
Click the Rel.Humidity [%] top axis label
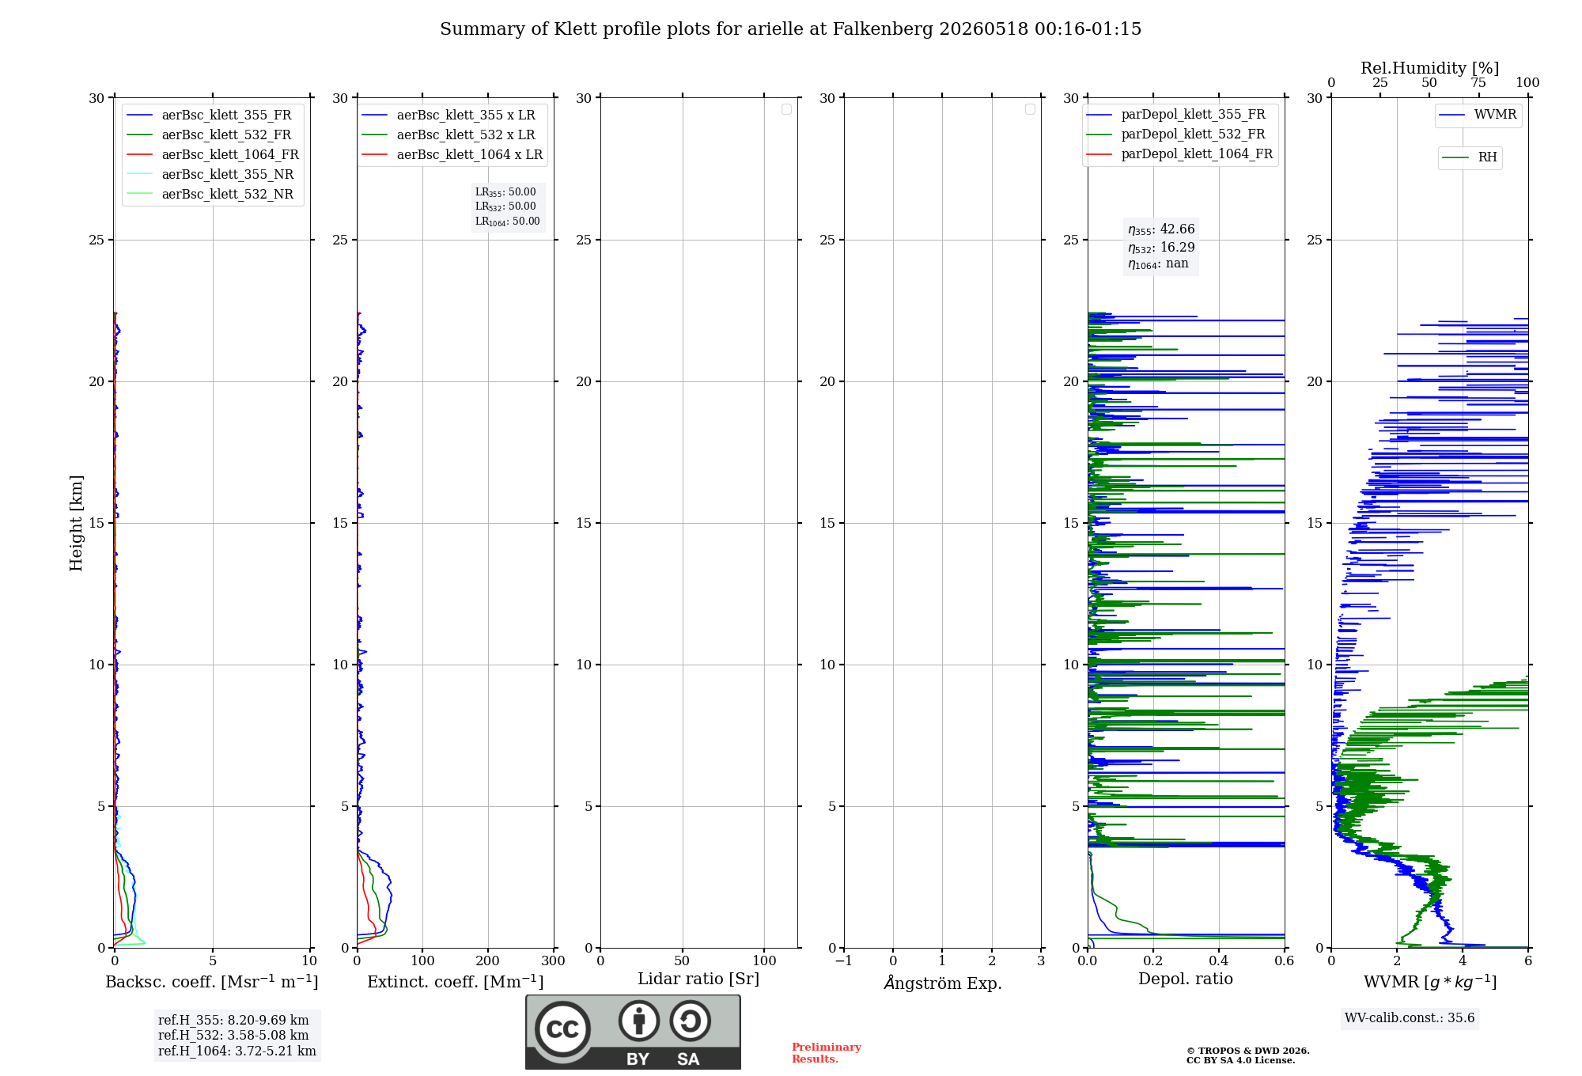1430,68
